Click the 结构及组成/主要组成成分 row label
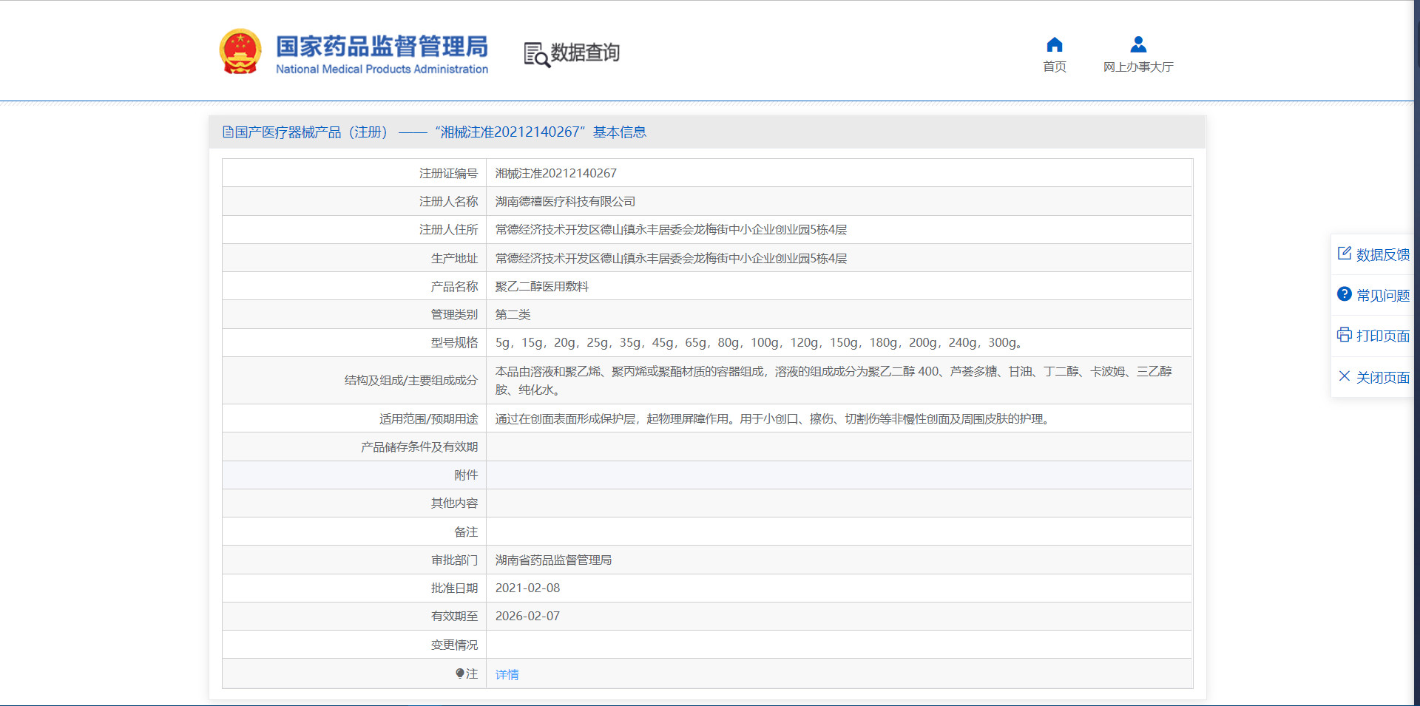 [411, 380]
